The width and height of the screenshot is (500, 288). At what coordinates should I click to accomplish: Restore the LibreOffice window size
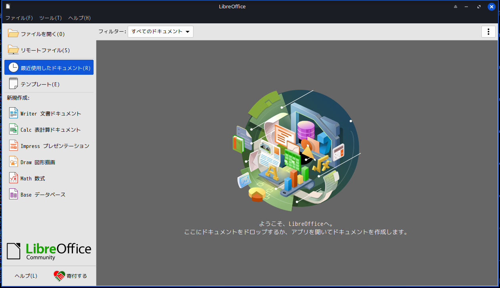point(479,6)
